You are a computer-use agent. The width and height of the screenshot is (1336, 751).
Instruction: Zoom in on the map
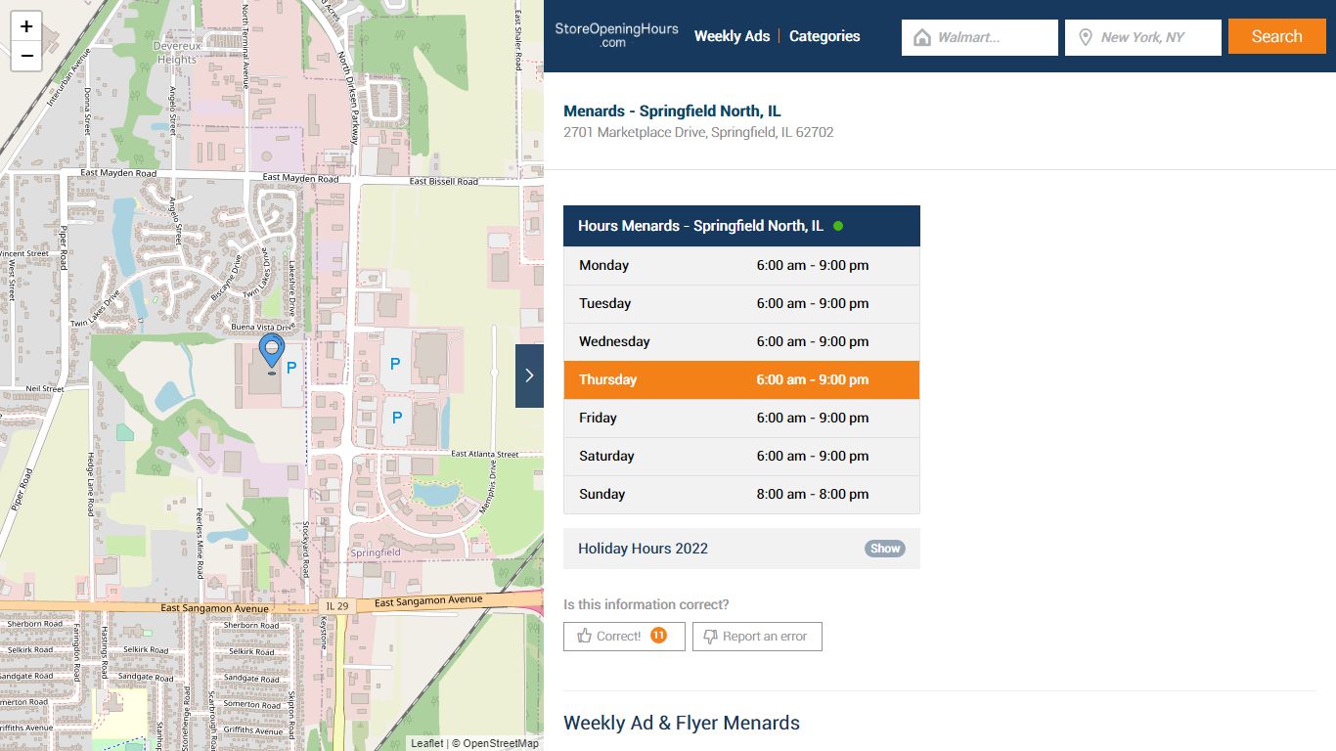click(26, 26)
